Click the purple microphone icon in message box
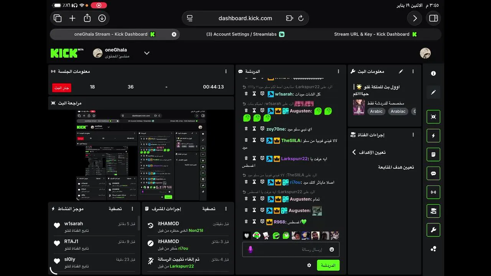 (x=250, y=250)
